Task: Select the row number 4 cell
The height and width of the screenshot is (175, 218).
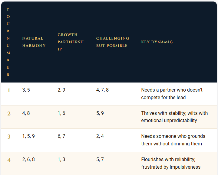Action: coord(9,160)
